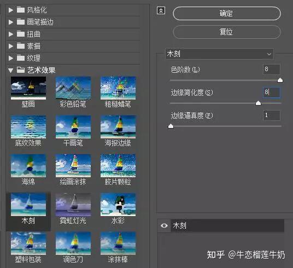Image resolution: width=293 pixels, height=268 pixels.
Task: Click the collapse gallery double-arrow icon
Action: [161, 10]
